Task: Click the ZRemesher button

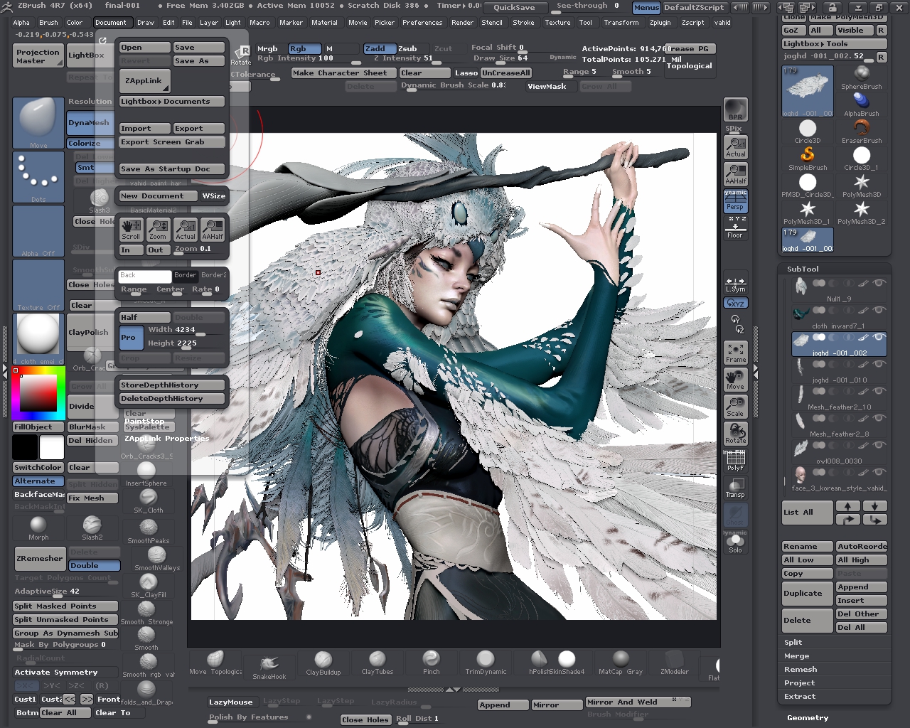Action: click(x=40, y=559)
